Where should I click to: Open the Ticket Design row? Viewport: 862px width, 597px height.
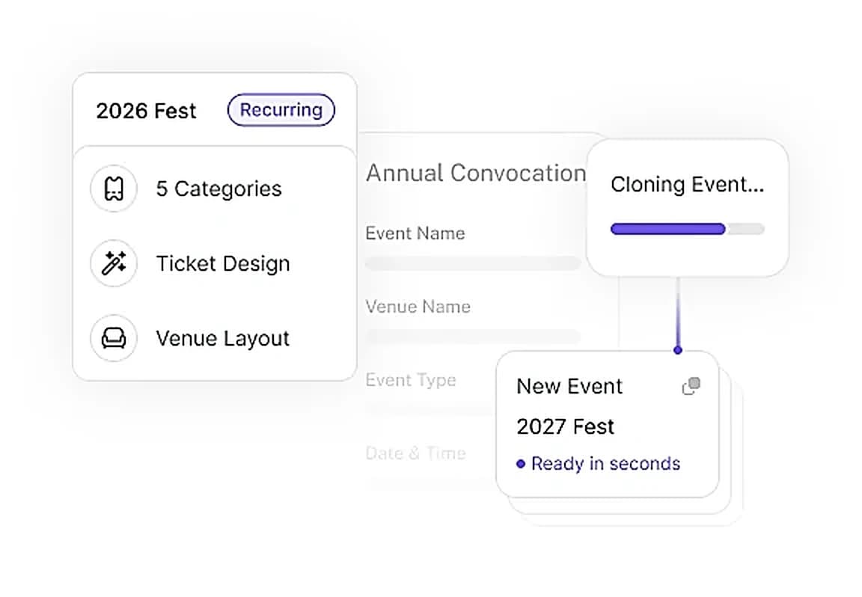tap(215, 263)
